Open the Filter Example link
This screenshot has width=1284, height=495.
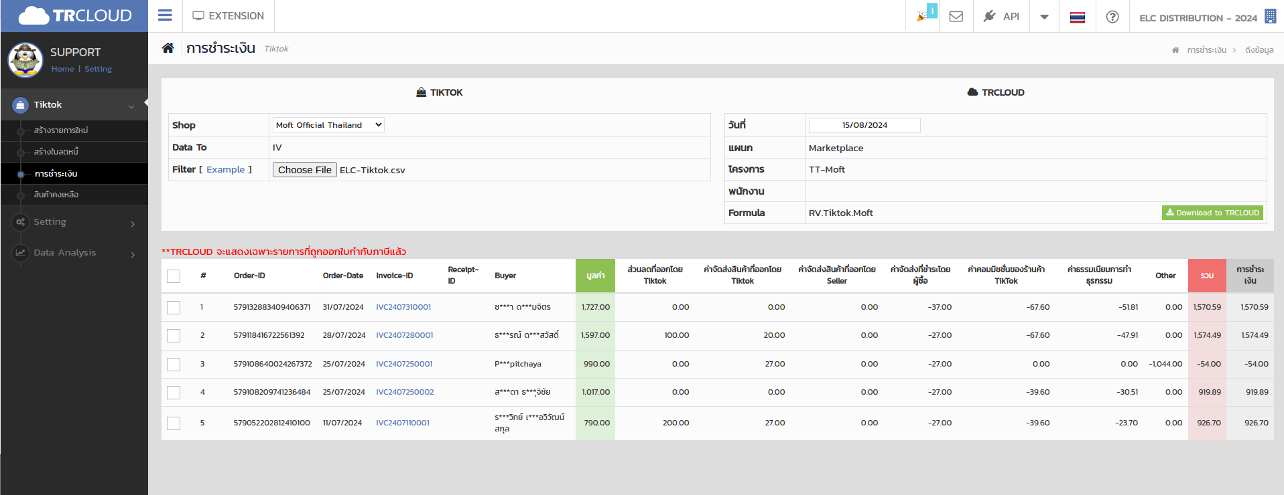pyautogui.click(x=226, y=170)
